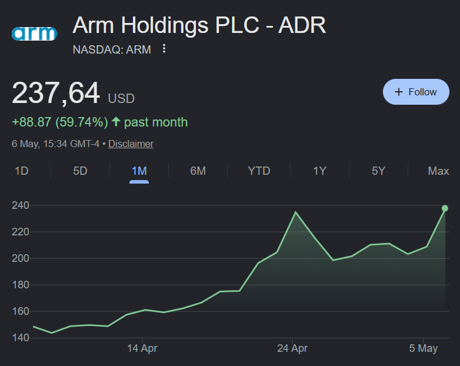The image size is (460, 366).
Task: Select the 1M time range tab
Action: (139, 171)
